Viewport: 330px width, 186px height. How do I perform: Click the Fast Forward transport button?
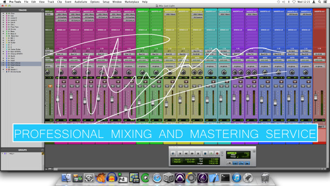[x=192, y=153]
